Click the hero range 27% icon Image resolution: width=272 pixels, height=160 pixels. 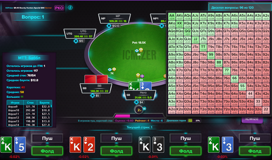pyautogui.click(x=190, y=120)
